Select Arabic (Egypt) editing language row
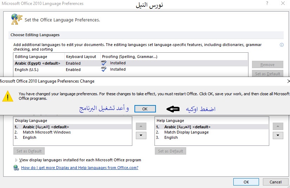Viewport: 290px width, 188px height. 37,63
